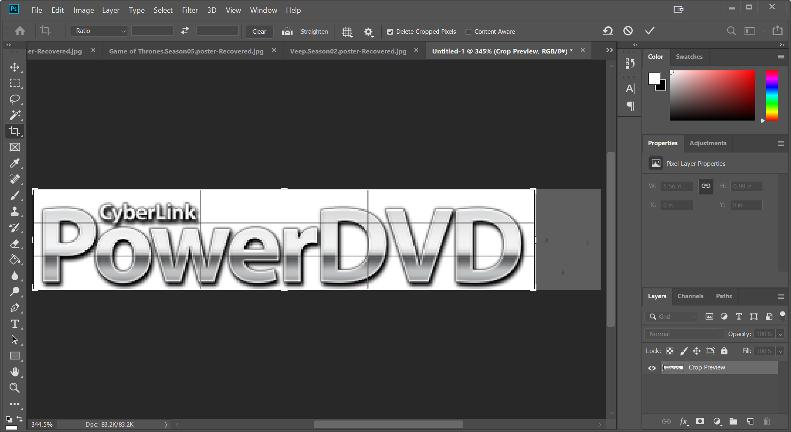
Task: Open the Filter menu
Action: point(190,10)
